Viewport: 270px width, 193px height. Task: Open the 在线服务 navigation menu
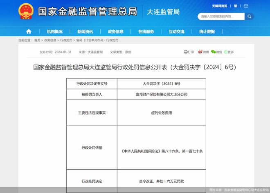pyautogui.click(x=146, y=31)
